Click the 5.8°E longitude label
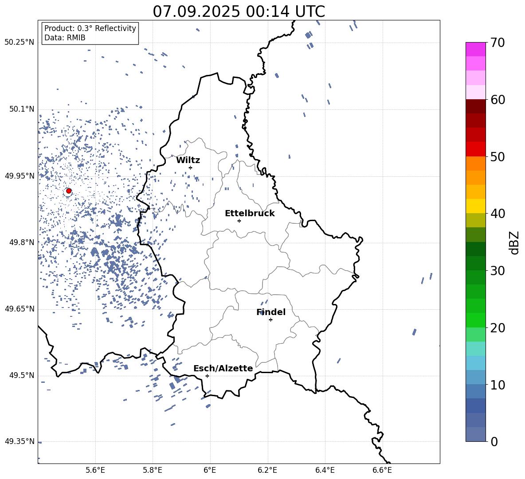The height and width of the screenshot is (479, 525). coord(153,470)
